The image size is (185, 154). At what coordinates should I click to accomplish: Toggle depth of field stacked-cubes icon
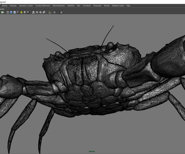pos(44,12)
